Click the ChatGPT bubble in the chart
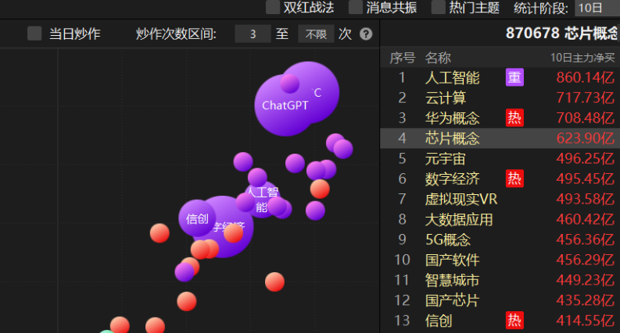This screenshot has width=620, height=333. [285, 105]
